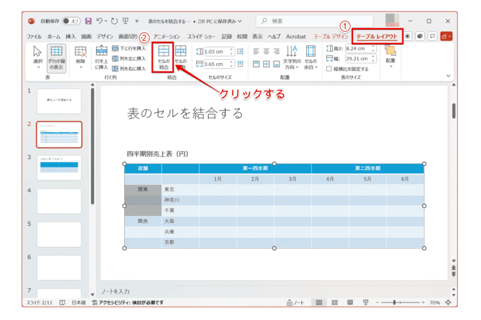Click the 関西 table cell

(143, 221)
